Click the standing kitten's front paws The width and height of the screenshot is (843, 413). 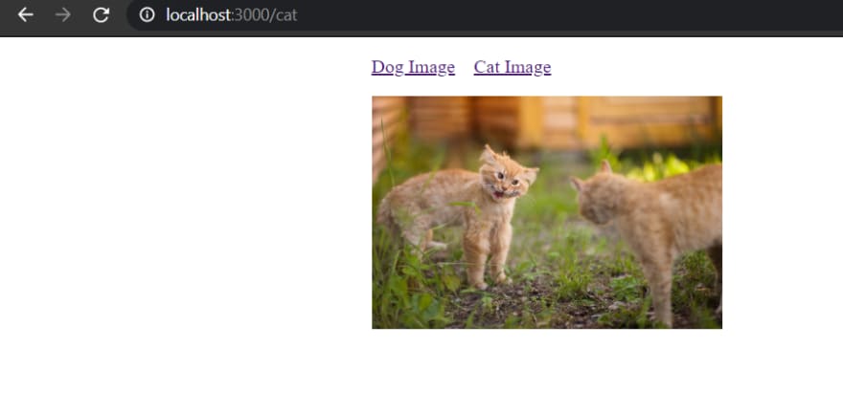tap(489, 282)
